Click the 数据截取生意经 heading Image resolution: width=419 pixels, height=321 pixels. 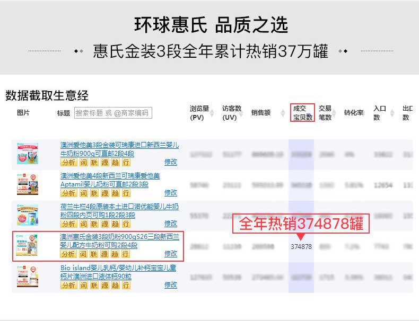click(x=47, y=95)
